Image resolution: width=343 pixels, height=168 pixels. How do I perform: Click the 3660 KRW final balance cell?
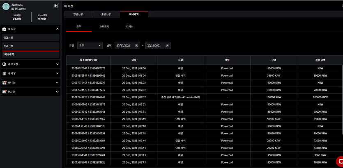click(320, 155)
